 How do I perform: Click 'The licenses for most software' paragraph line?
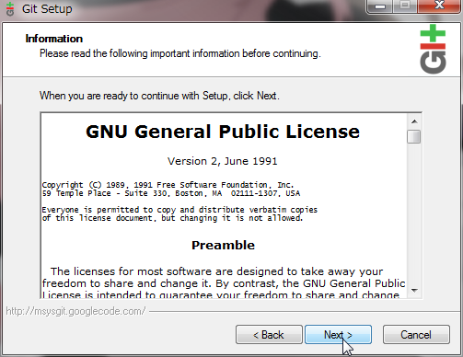click(216, 271)
